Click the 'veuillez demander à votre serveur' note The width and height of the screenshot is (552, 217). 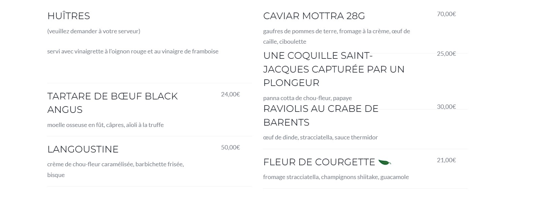pos(94,31)
